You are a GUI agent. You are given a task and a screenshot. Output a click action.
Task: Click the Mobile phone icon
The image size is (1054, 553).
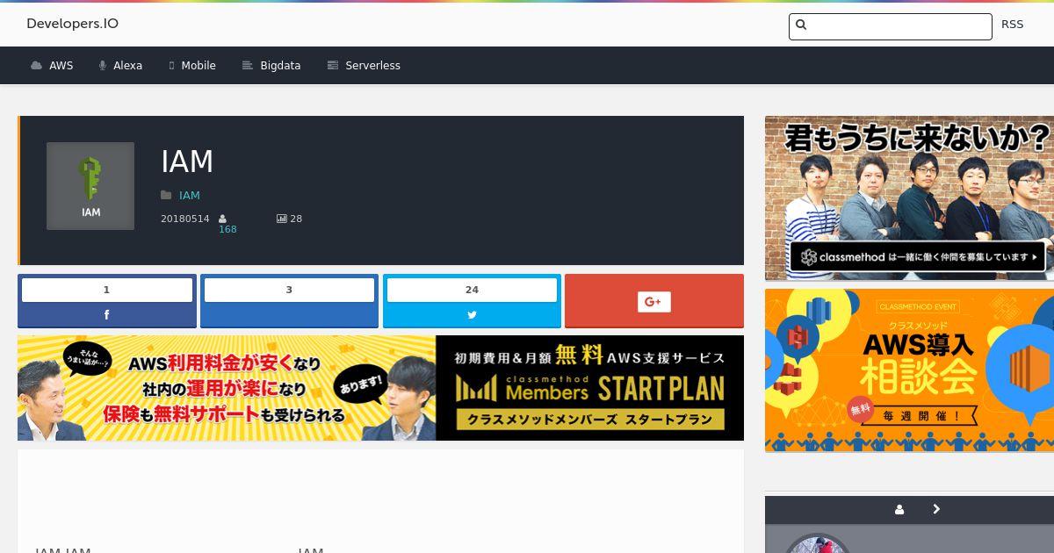[172, 66]
